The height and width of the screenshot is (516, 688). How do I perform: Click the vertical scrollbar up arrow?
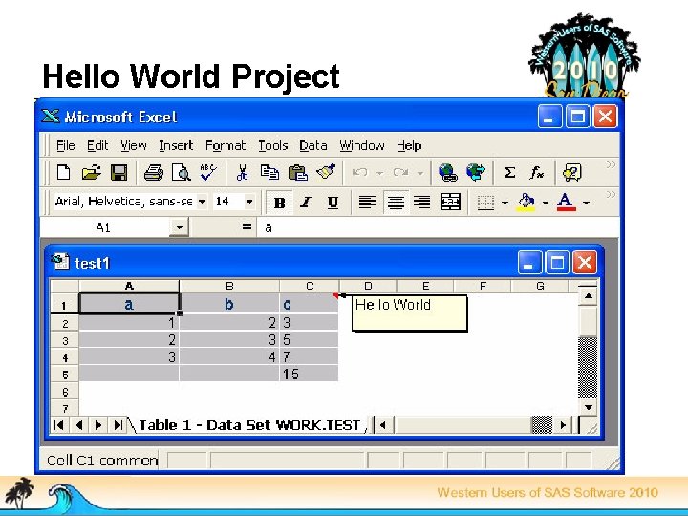pyautogui.click(x=588, y=296)
